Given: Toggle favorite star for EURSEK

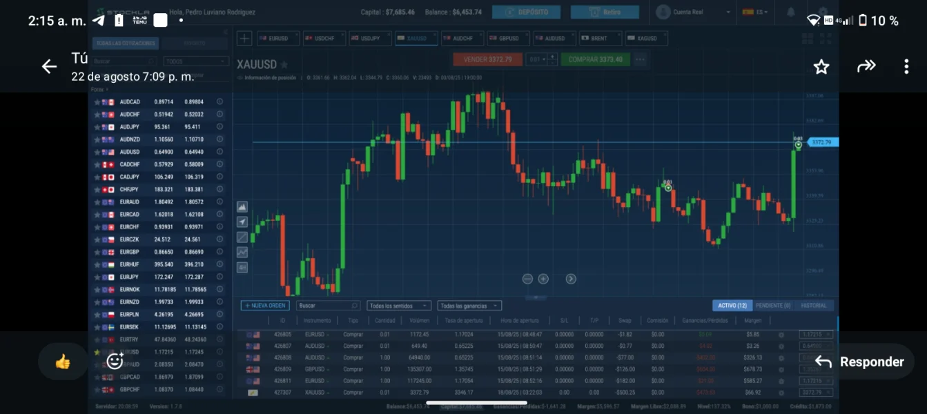Looking at the screenshot, I should [x=97, y=327].
